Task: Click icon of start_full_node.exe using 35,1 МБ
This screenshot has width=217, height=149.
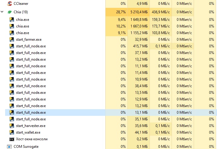Action: click(x=12, y=119)
